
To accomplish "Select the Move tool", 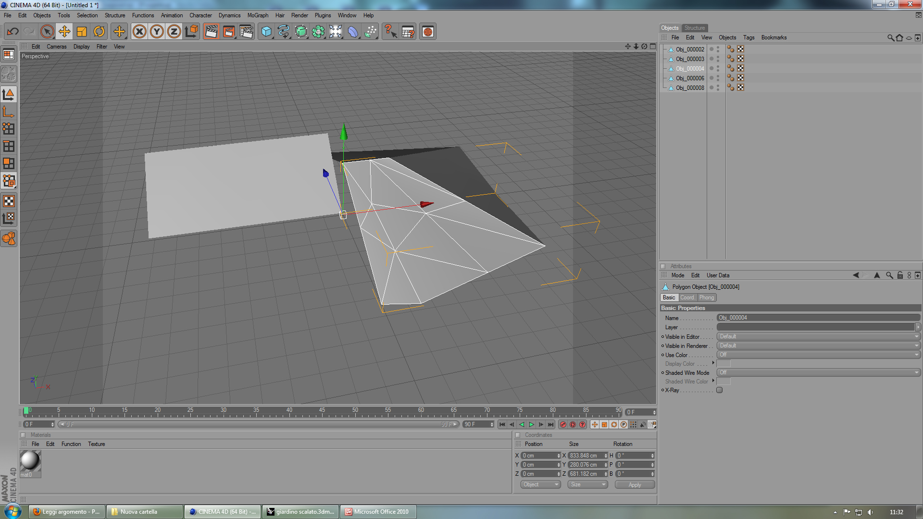I will 64,32.
